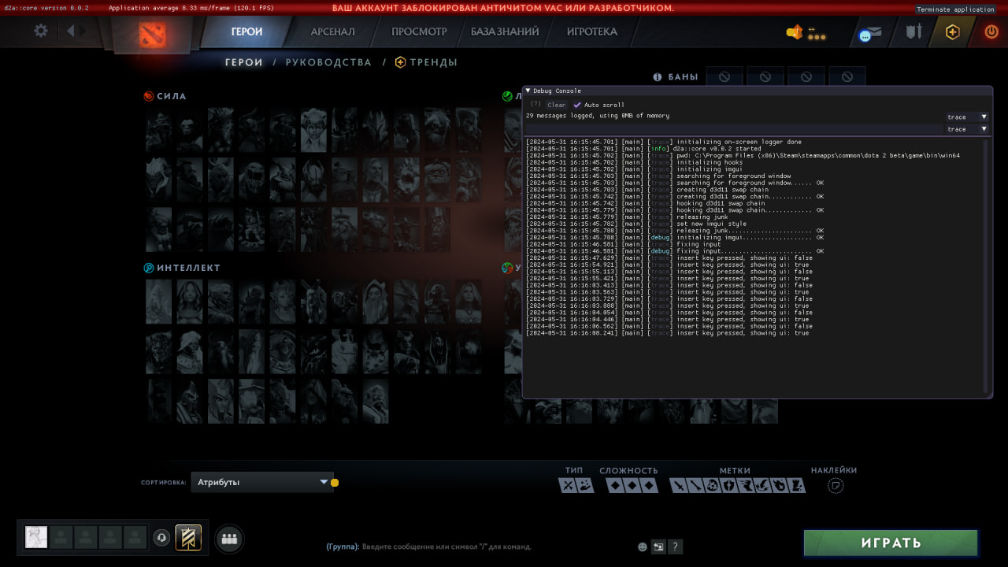Open the settings gear in top bar
The image size is (1008, 567).
[x=40, y=31]
